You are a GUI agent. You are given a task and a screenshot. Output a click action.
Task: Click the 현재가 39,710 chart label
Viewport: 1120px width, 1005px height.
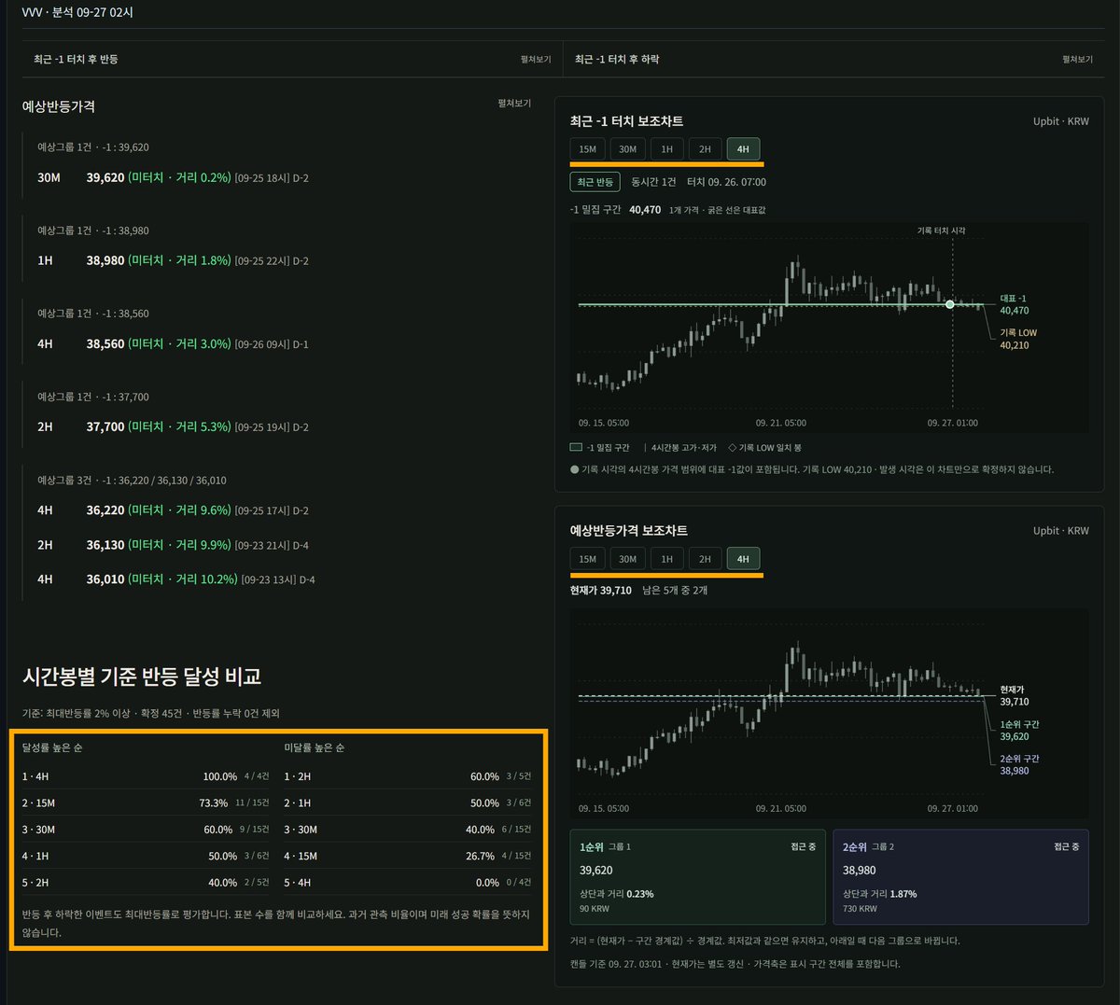pos(1015,695)
